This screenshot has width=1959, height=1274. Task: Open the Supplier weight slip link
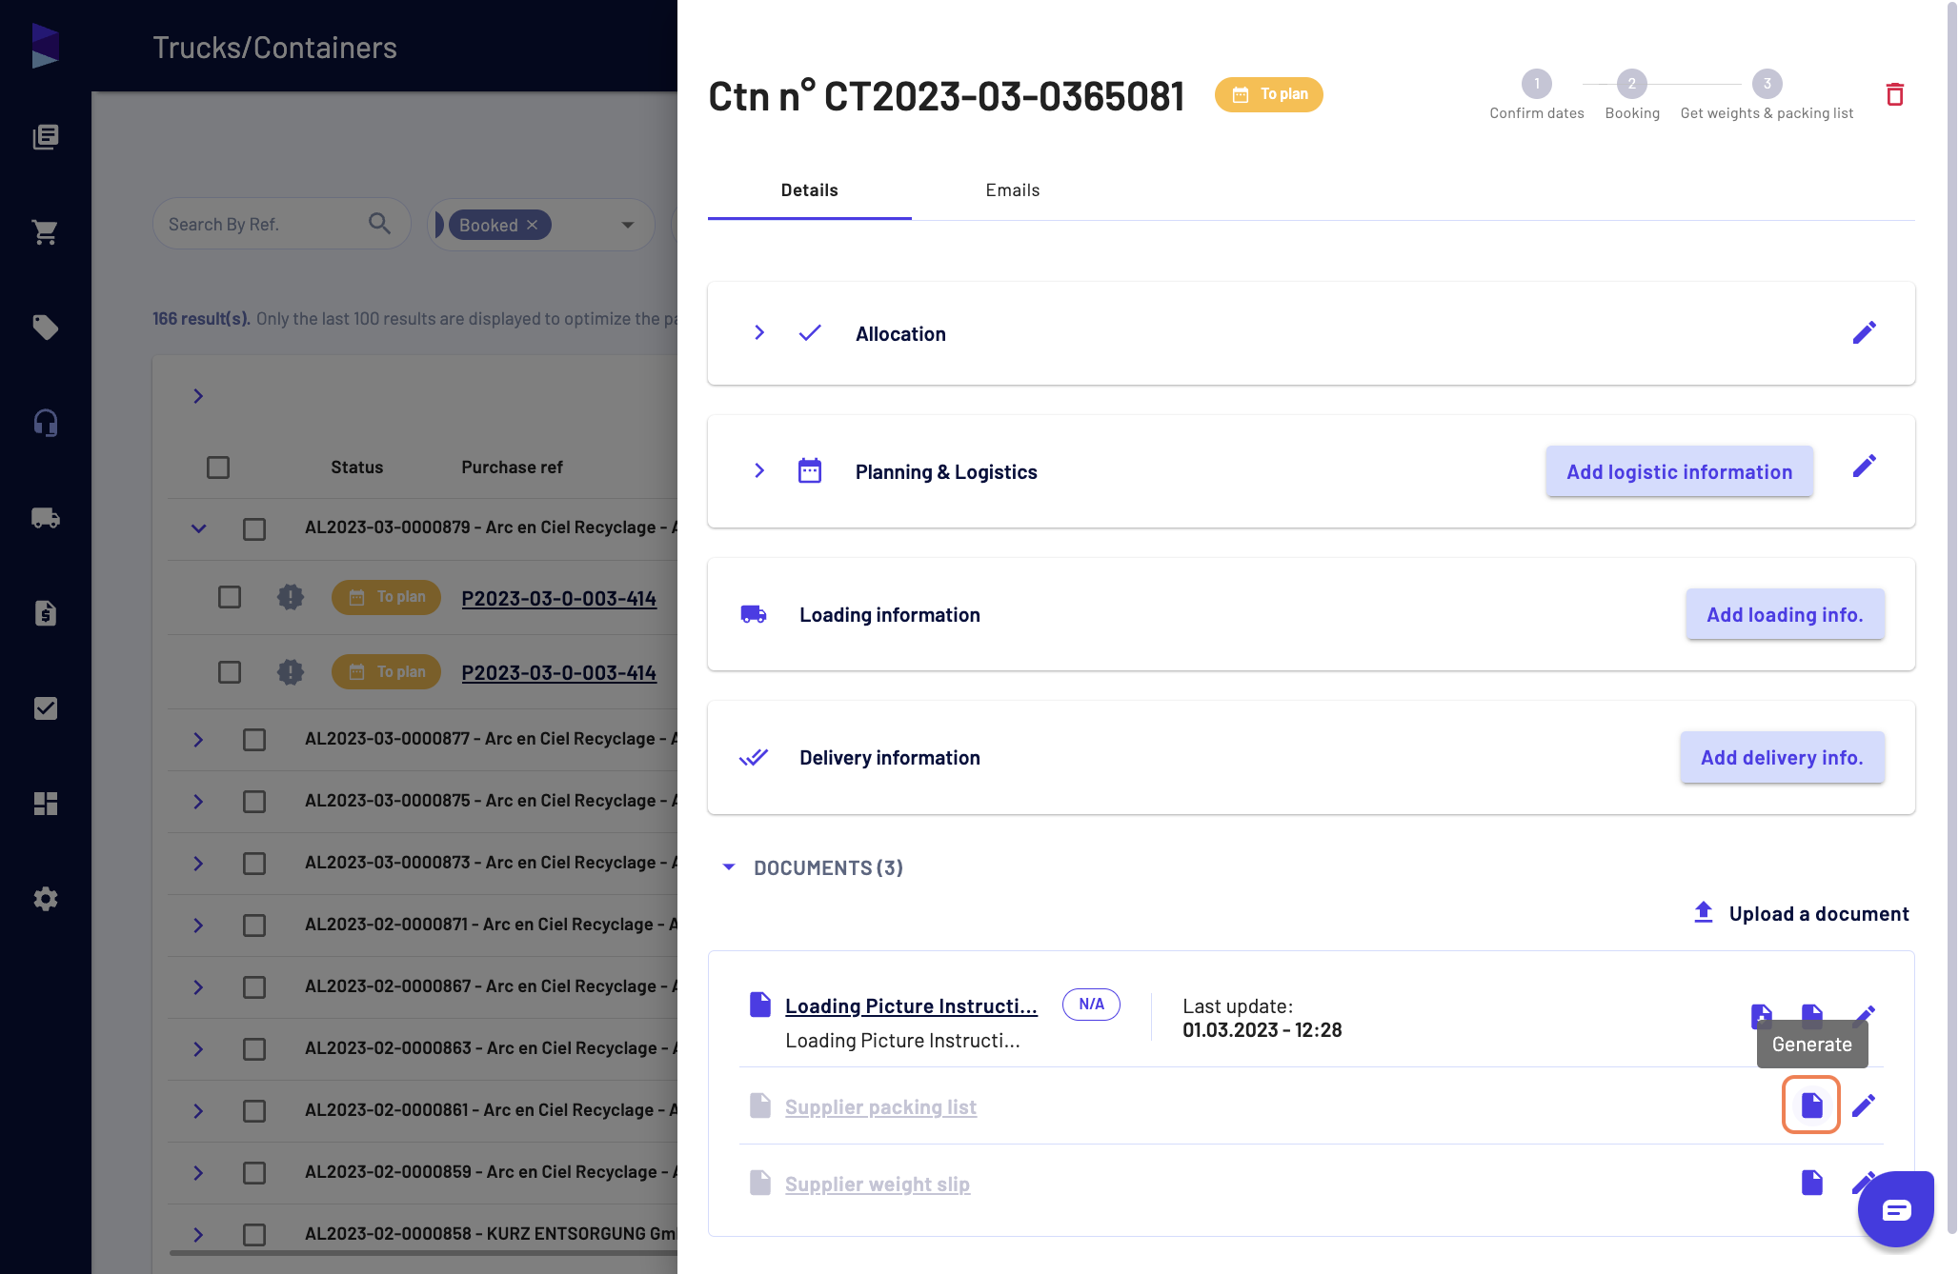[877, 1184]
